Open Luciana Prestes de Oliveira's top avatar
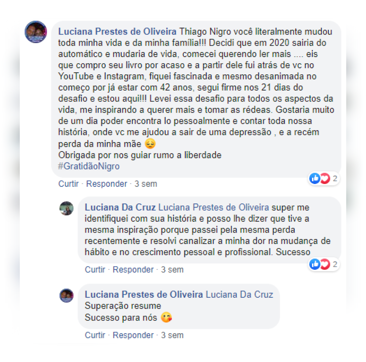 (x=36, y=32)
